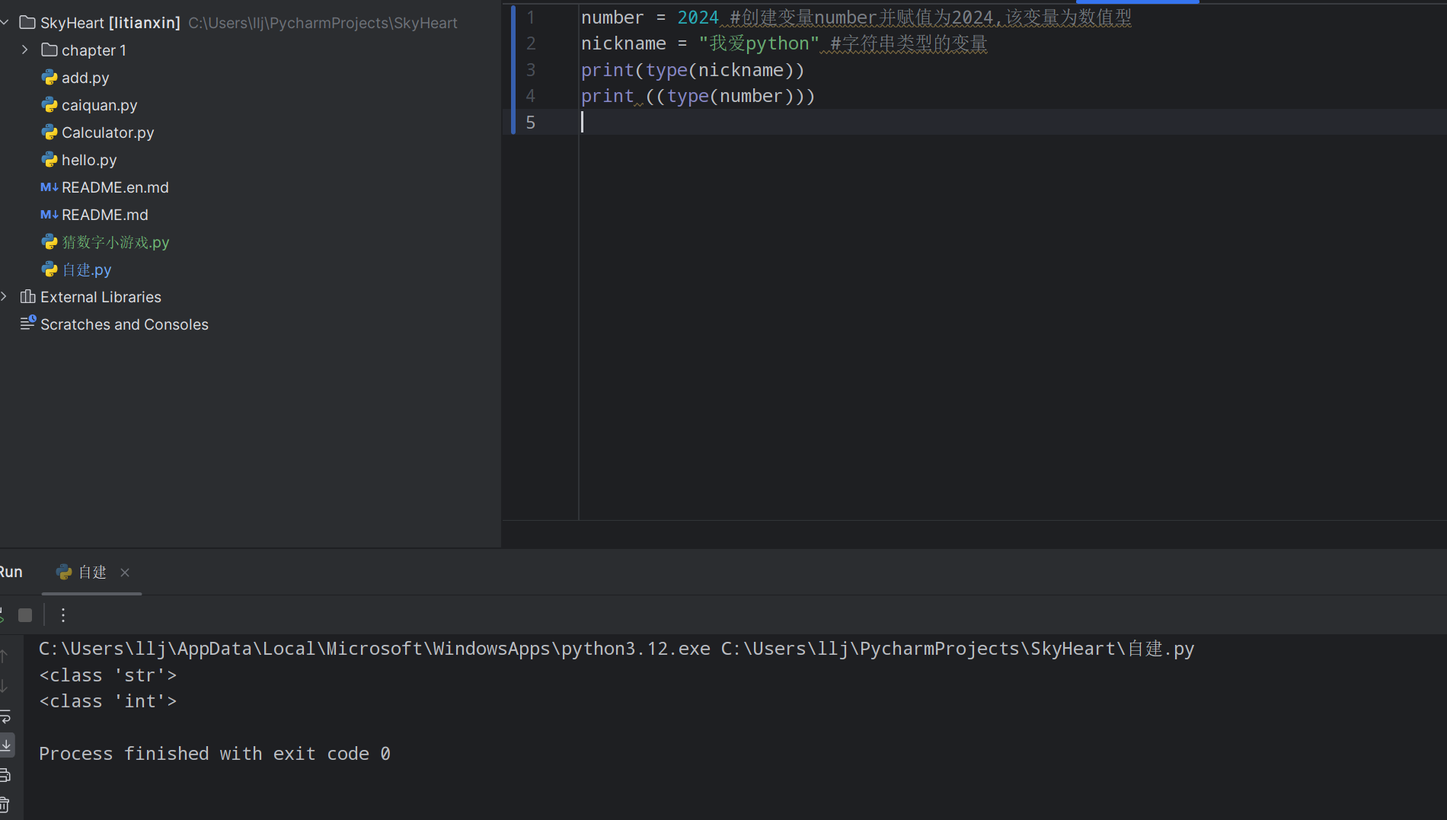Select the External Libraries icon
The height and width of the screenshot is (820, 1447).
click(27, 296)
